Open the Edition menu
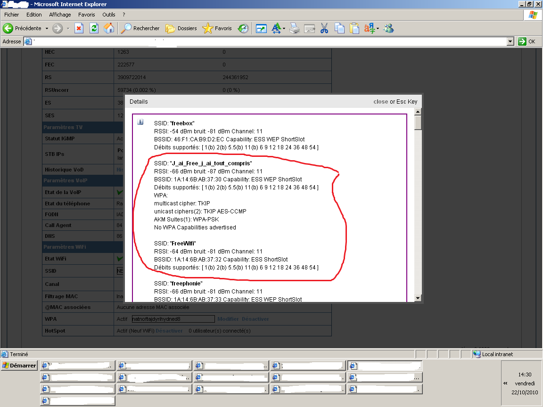This screenshot has height=407, width=543. pyautogui.click(x=34, y=15)
